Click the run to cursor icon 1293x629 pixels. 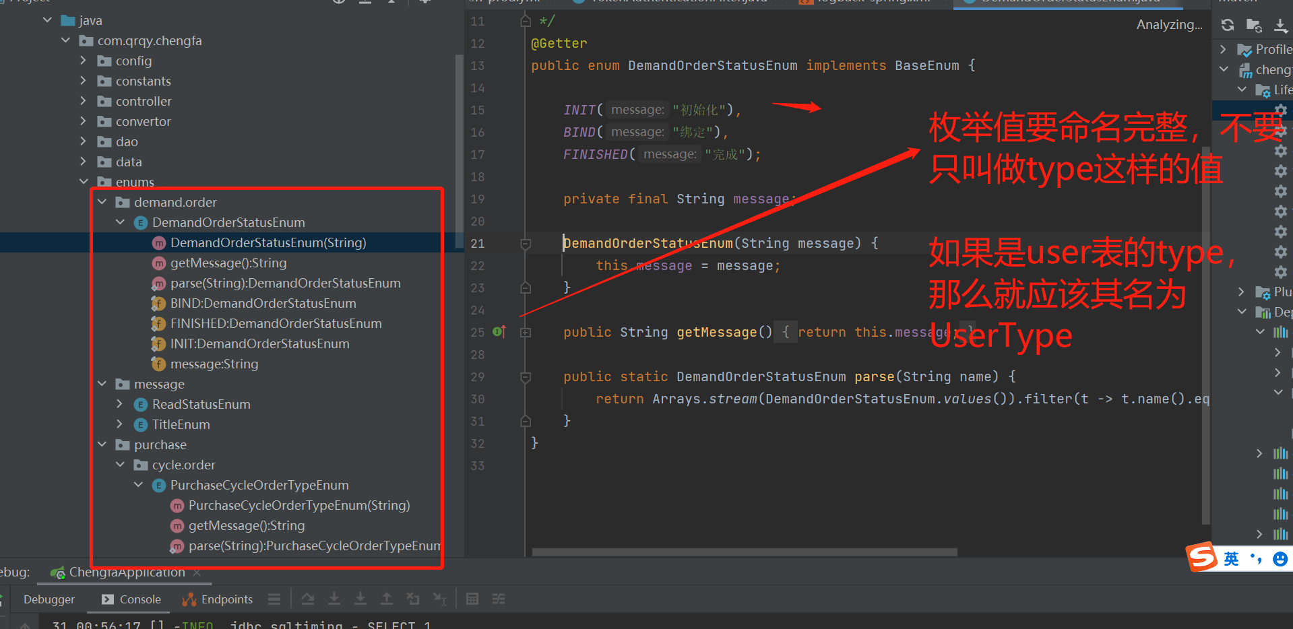coord(439,599)
